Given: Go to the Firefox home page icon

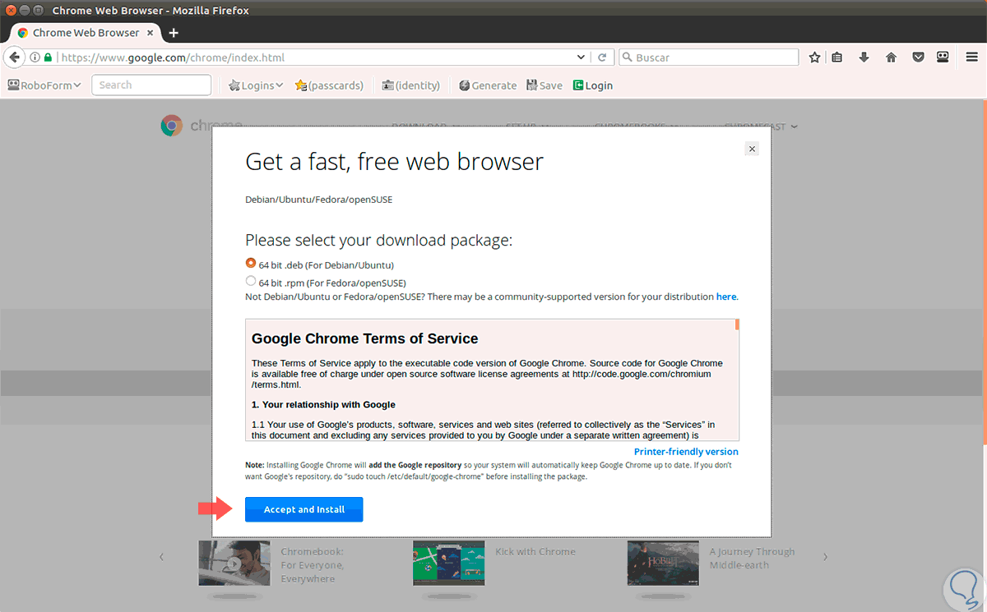Looking at the screenshot, I should pyautogui.click(x=891, y=58).
